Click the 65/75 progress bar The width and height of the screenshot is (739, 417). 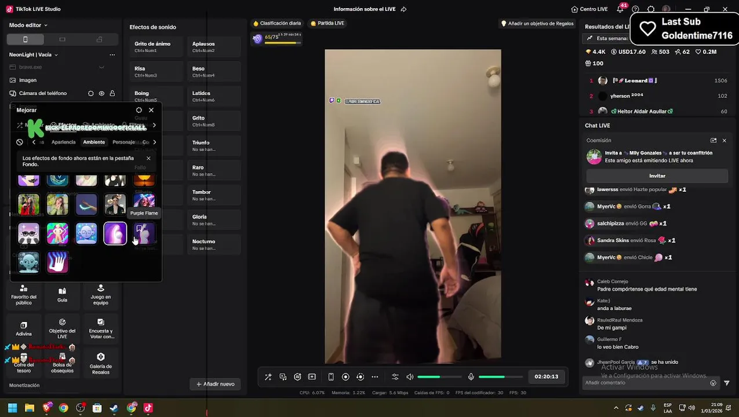(283, 42)
